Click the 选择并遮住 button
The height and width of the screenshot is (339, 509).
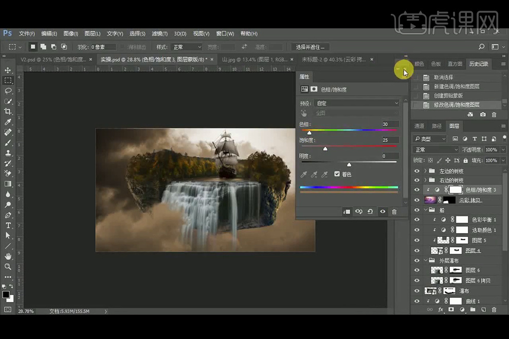[x=311, y=47]
